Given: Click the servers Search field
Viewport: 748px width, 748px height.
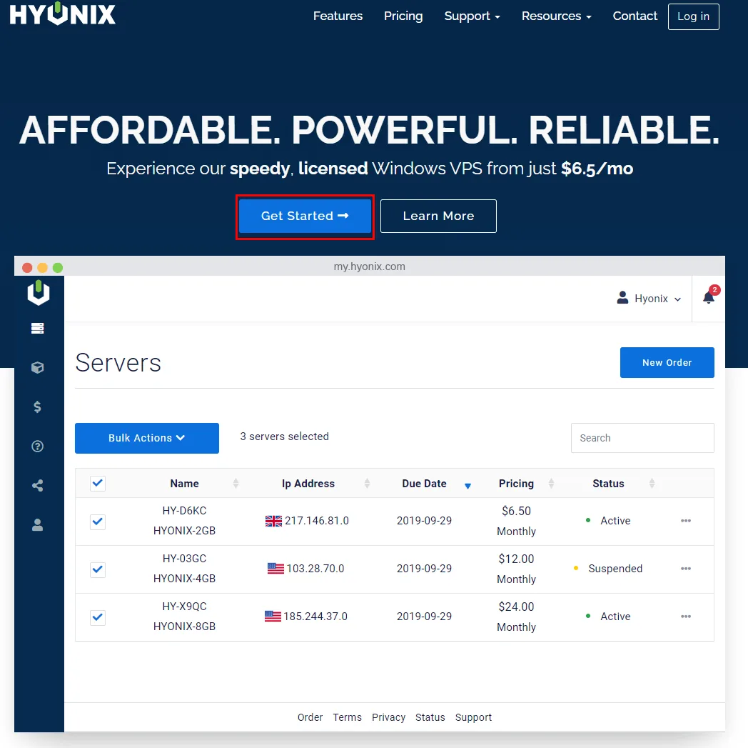Looking at the screenshot, I should pyautogui.click(x=642, y=438).
